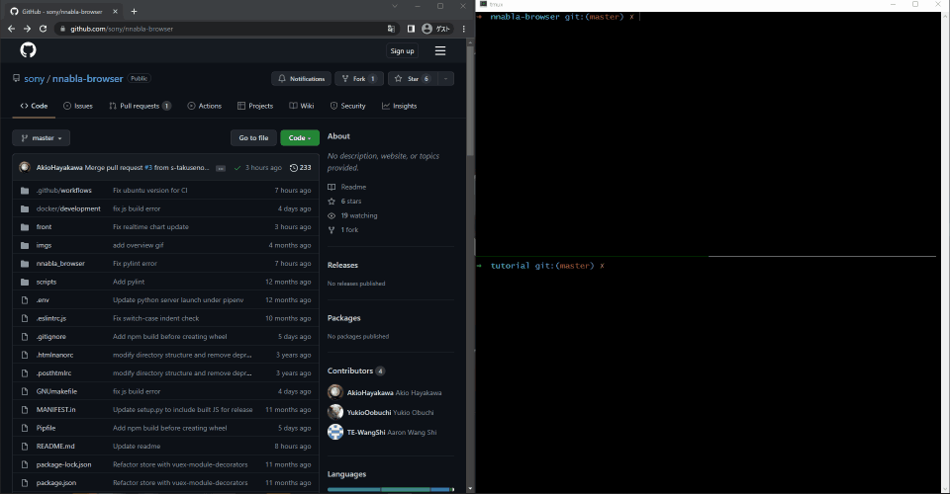Open the Insights tab
The width and height of the screenshot is (950, 494).
coord(399,106)
